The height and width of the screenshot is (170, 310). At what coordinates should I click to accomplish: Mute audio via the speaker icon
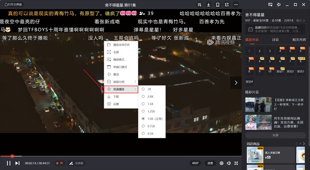point(229,163)
